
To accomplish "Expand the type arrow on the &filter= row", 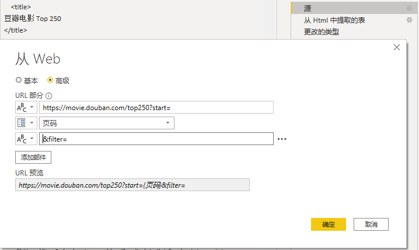I will pyautogui.click(x=32, y=139).
